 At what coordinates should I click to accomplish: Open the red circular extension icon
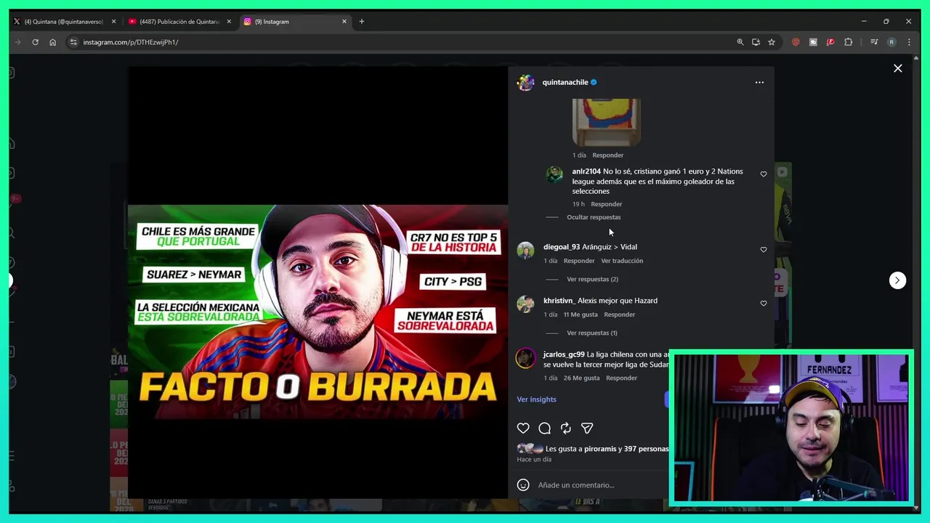[x=796, y=42]
